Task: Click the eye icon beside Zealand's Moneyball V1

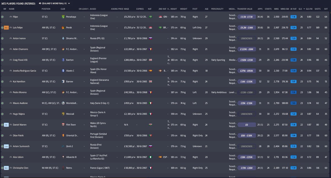Action: click(x=40, y=4)
